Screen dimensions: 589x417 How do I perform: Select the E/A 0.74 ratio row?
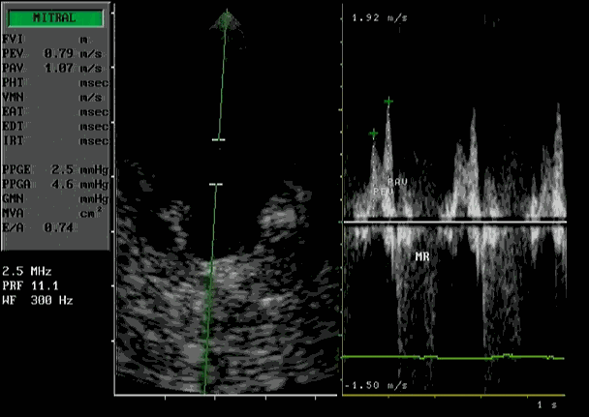(55, 225)
